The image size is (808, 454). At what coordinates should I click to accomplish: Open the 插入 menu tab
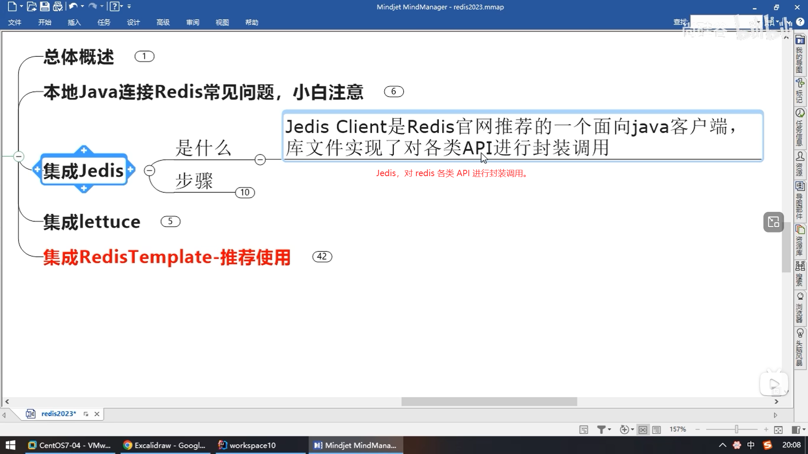pyautogui.click(x=74, y=22)
